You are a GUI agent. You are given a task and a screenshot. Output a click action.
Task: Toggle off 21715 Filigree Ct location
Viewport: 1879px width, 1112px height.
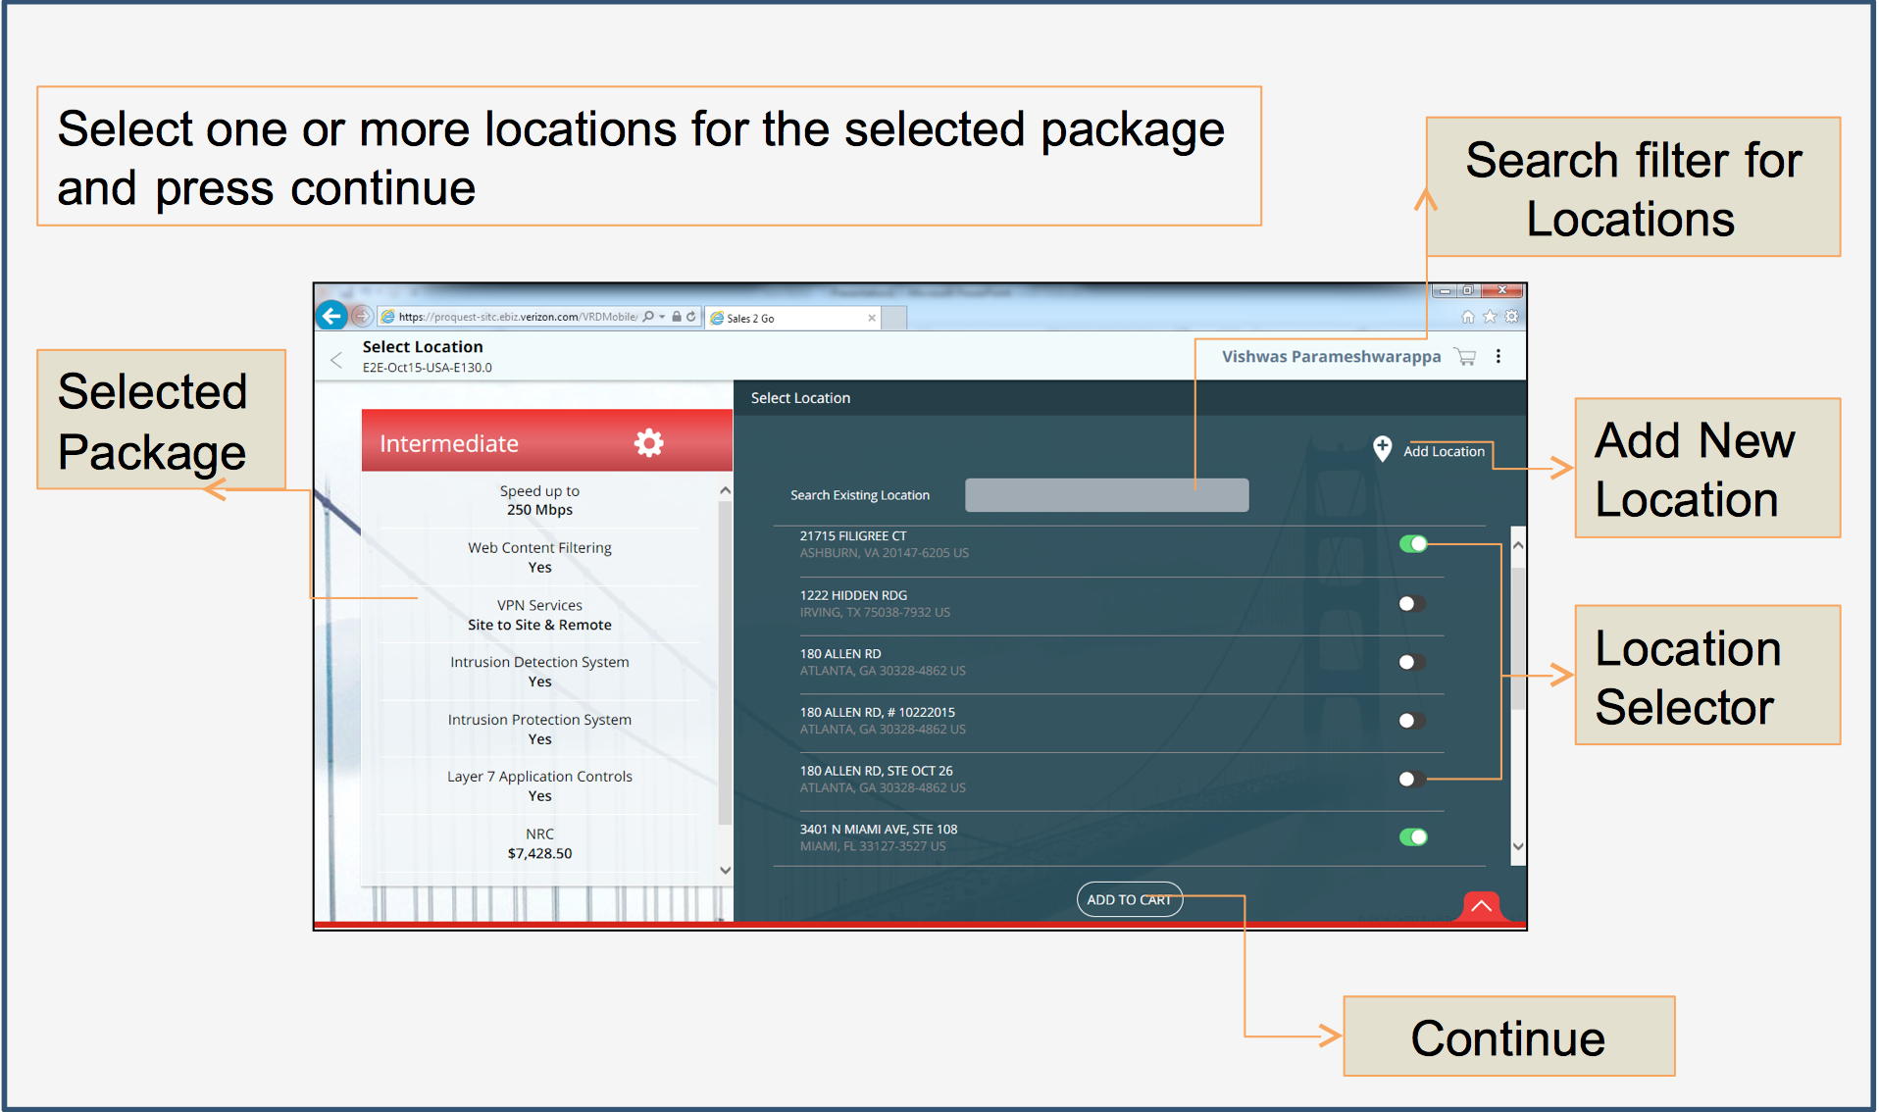(x=1413, y=544)
